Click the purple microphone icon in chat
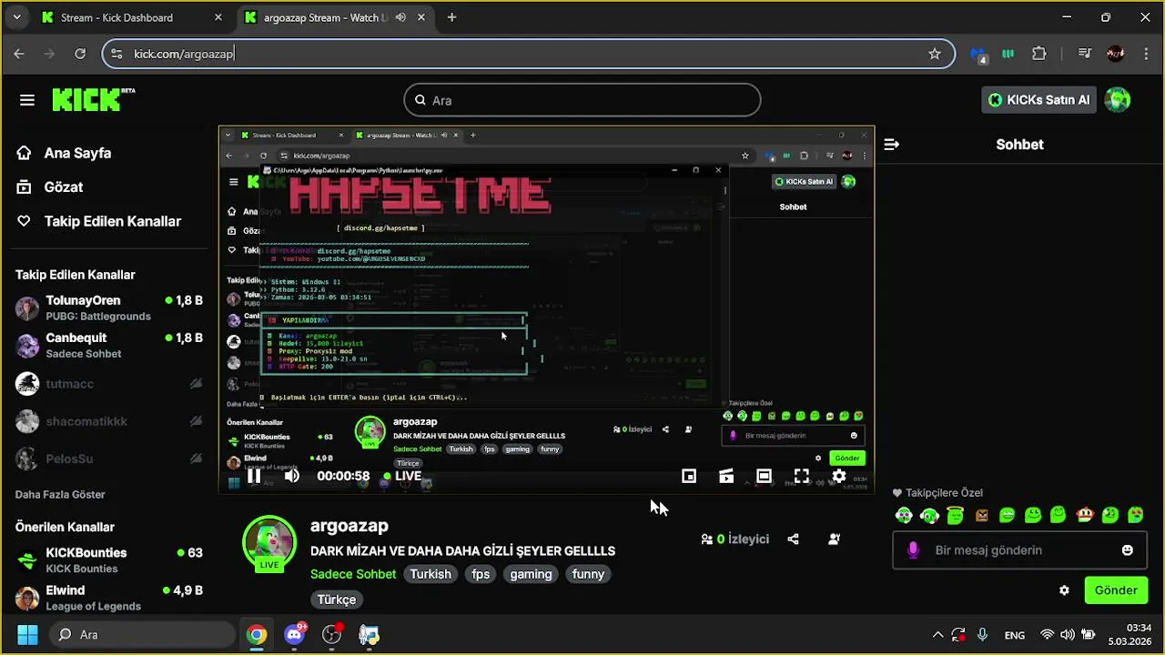The height and width of the screenshot is (655, 1165). point(913,550)
